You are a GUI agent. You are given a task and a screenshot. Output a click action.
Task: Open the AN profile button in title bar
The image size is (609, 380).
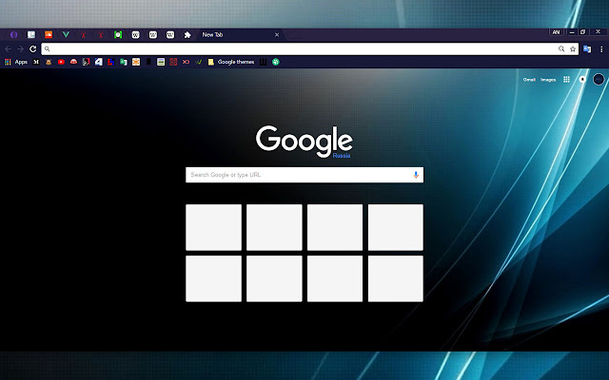tap(556, 32)
